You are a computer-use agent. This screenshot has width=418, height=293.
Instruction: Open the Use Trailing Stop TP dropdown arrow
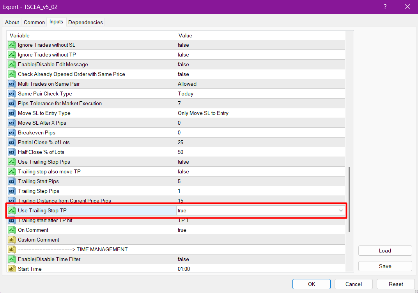341,211
